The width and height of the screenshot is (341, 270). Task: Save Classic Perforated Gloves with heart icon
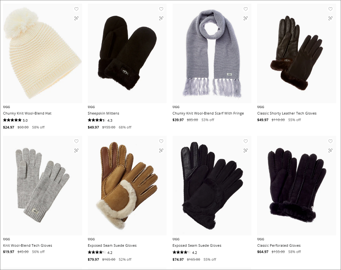(330, 141)
